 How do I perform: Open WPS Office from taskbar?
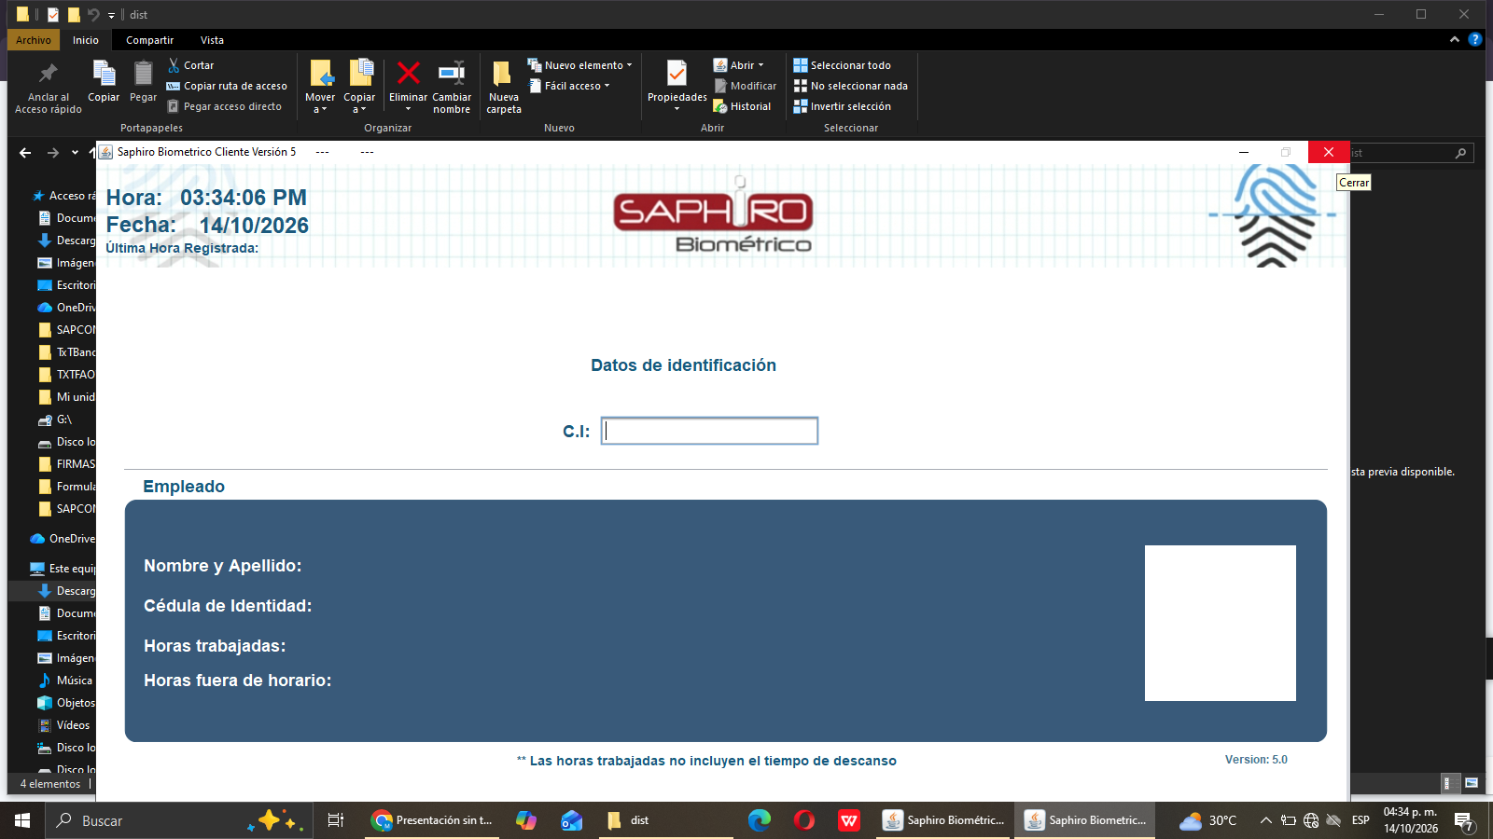pos(849,820)
